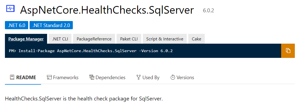Open the README section tab
The image size is (300, 110).
pyautogui.click(x=23, y=78)
